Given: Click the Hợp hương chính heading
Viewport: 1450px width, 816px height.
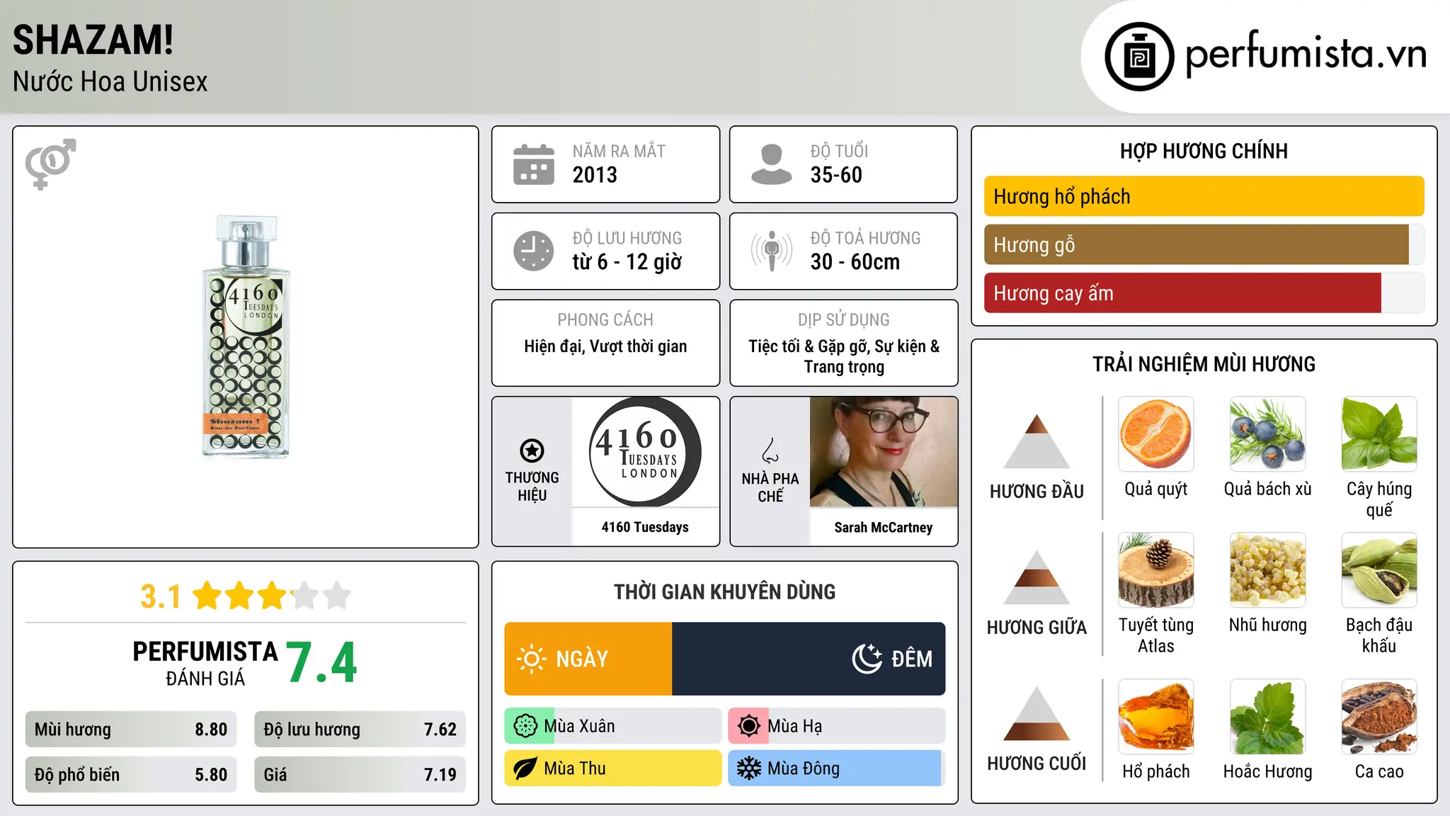Looking at the screenshot, I should [1204, 151].
